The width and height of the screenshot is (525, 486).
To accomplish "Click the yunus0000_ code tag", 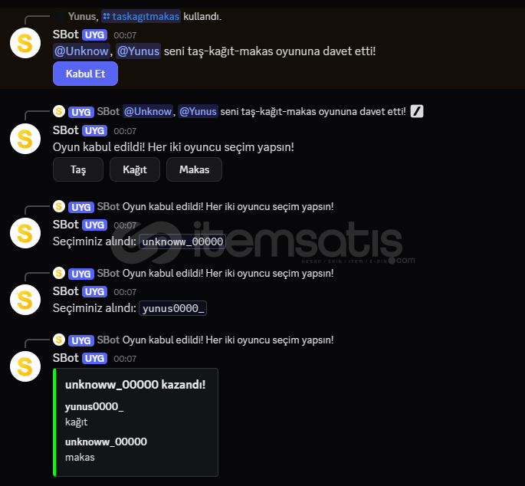I will (172, 308).
